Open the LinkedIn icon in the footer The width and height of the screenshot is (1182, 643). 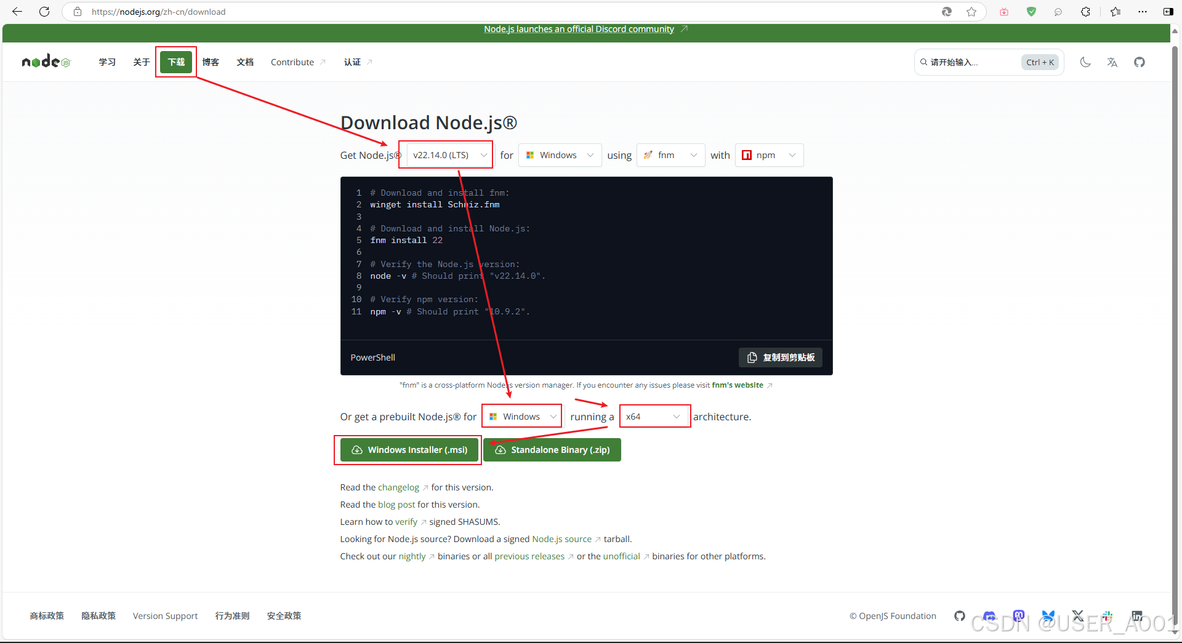point(1137,616)
